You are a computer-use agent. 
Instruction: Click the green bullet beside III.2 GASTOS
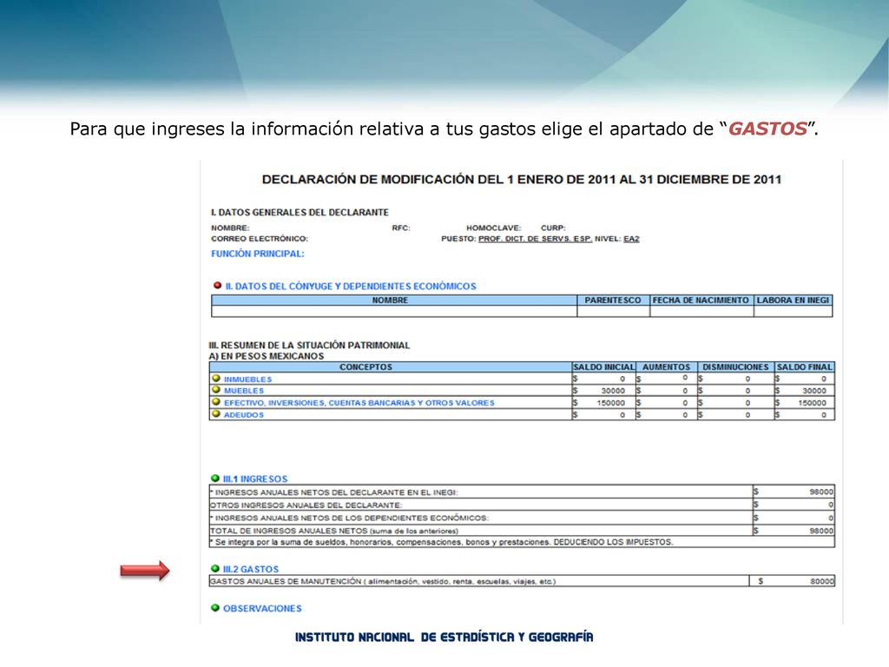tap(215, 568)
